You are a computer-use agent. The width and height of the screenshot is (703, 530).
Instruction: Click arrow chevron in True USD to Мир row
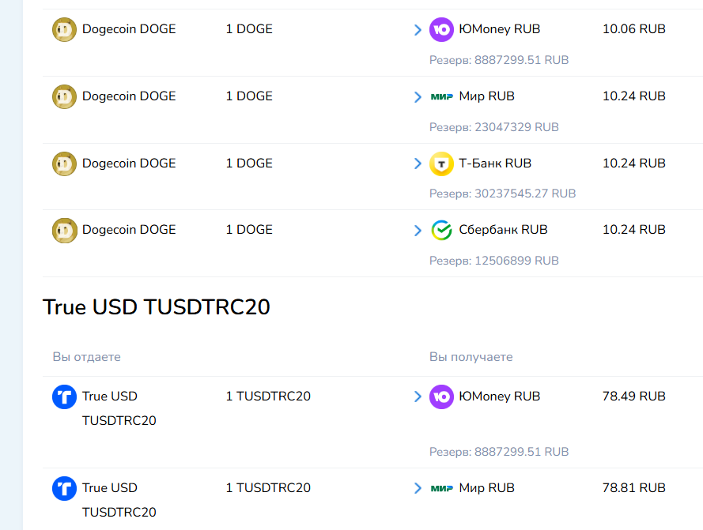click(x=418, y=488)
